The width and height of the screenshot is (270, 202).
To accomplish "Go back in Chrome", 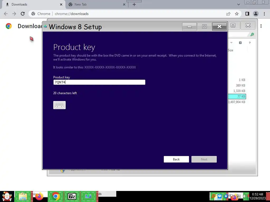I will [6, 14].
